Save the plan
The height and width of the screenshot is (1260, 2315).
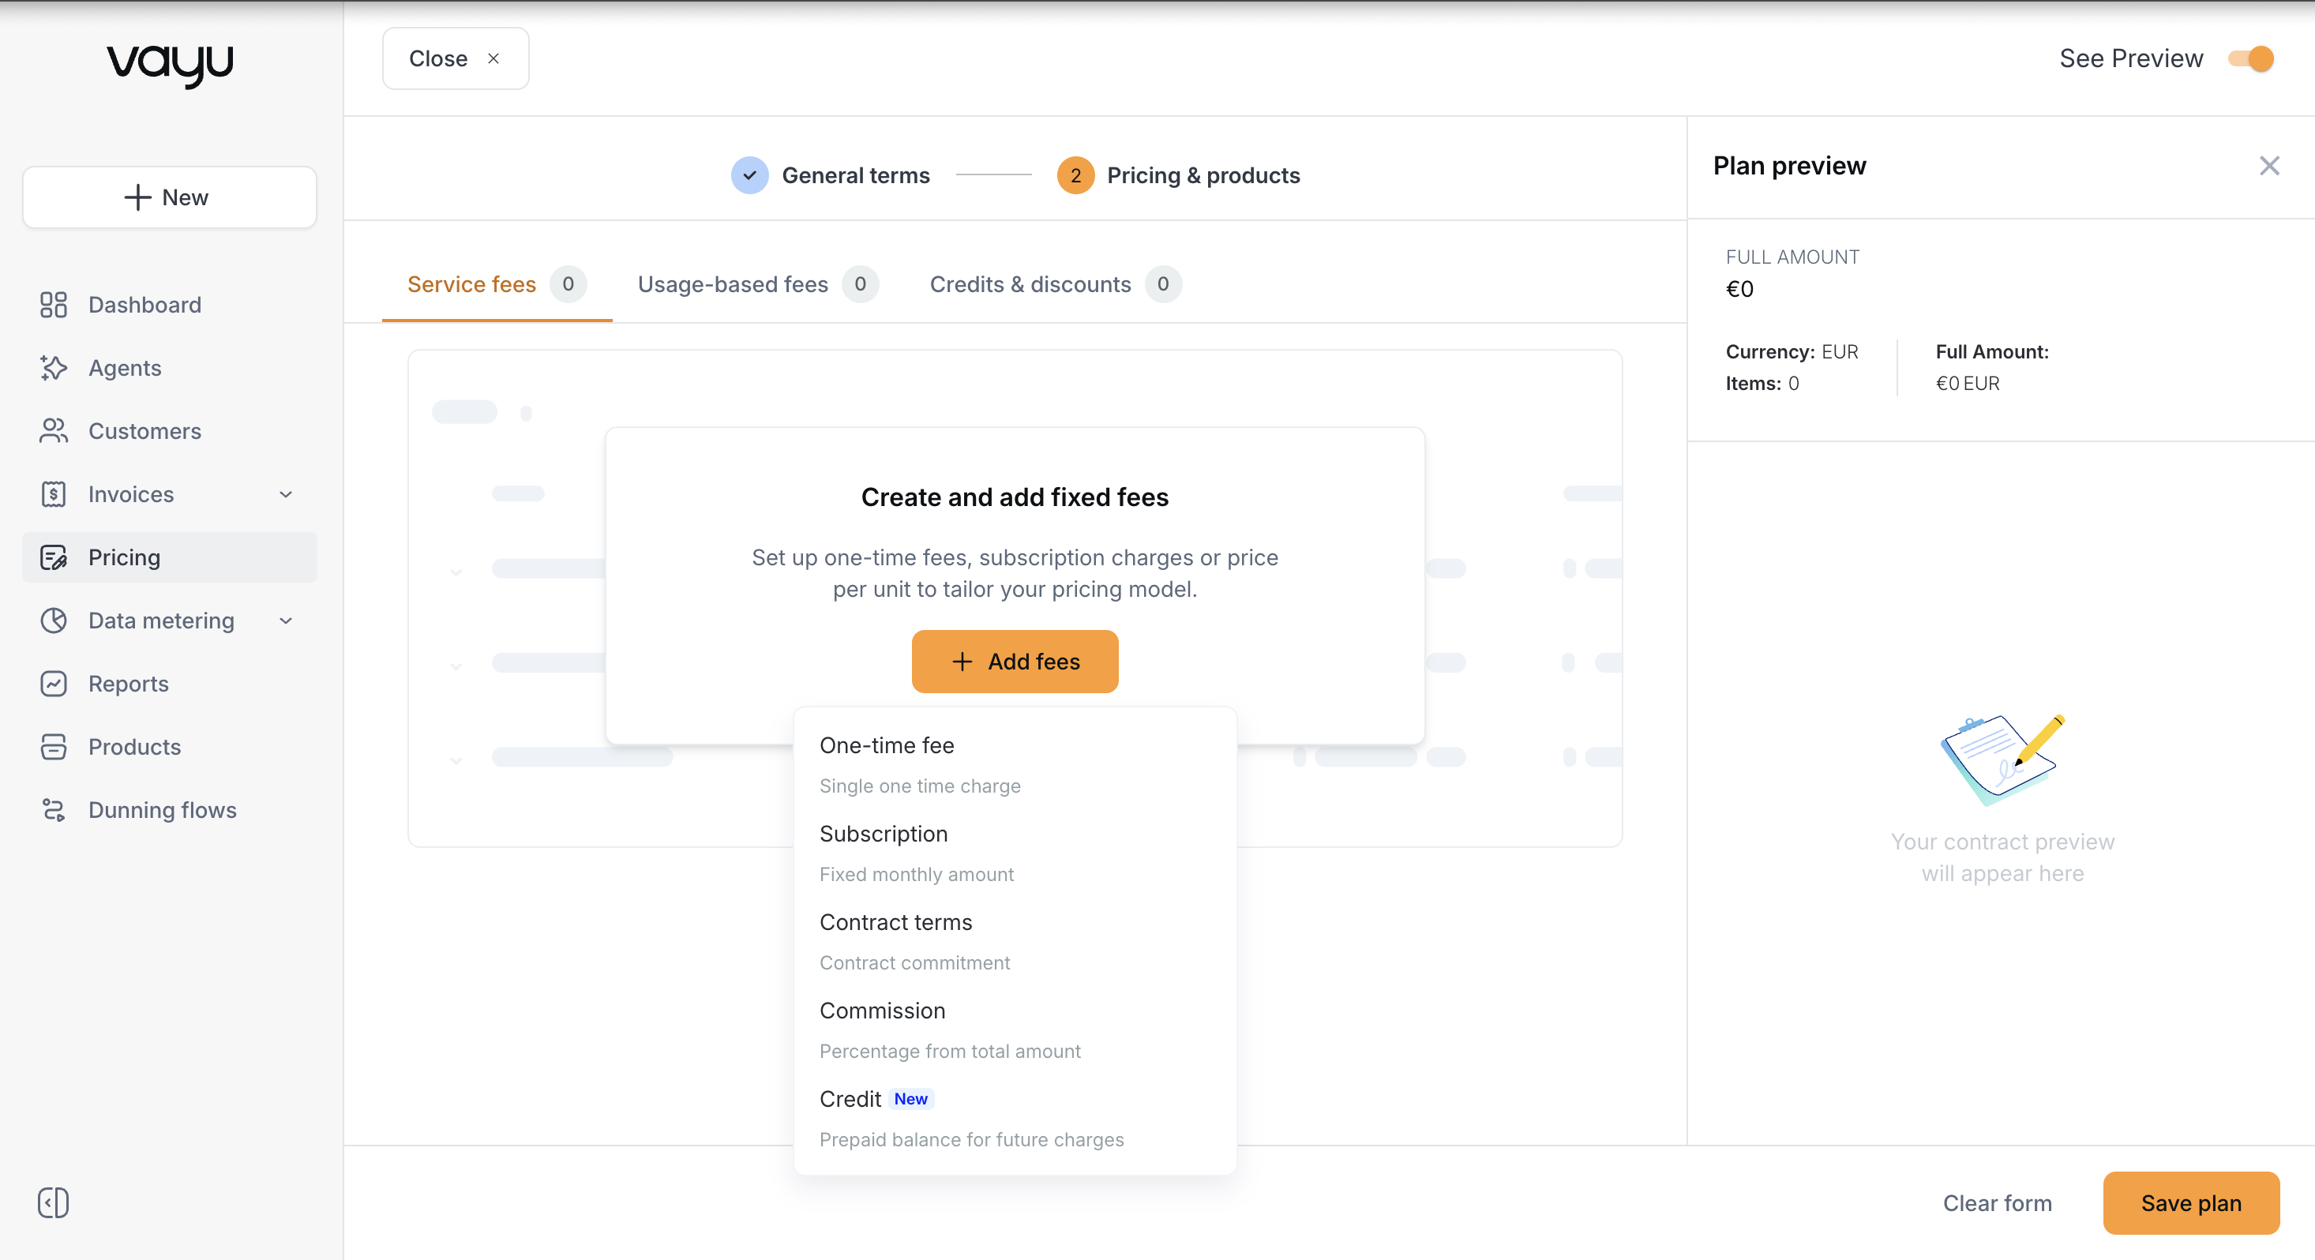[x=2191, y=1202]
